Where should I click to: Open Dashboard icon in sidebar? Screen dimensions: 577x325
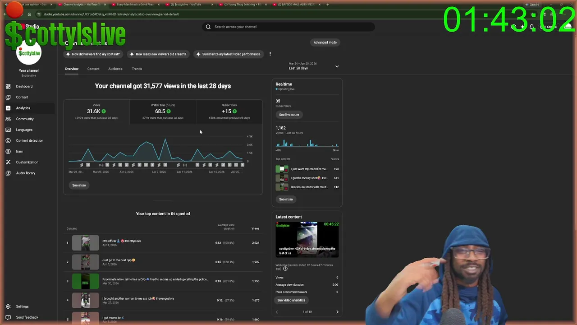8,86
